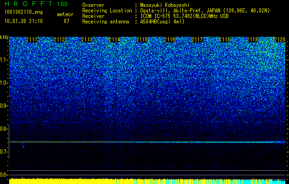The height and width of the screenshot is (184, 289).
Task: Click the 2111 time marker
Action: click(32, 40)
